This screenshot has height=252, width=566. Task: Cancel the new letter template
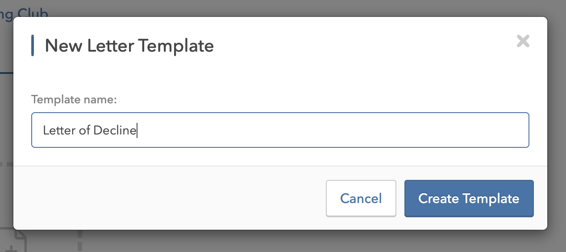click(x=361, y=199)
